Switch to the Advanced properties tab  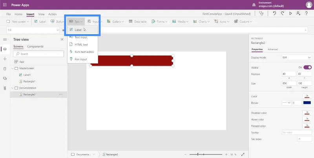pyautogui.click(x=273, y=49)
